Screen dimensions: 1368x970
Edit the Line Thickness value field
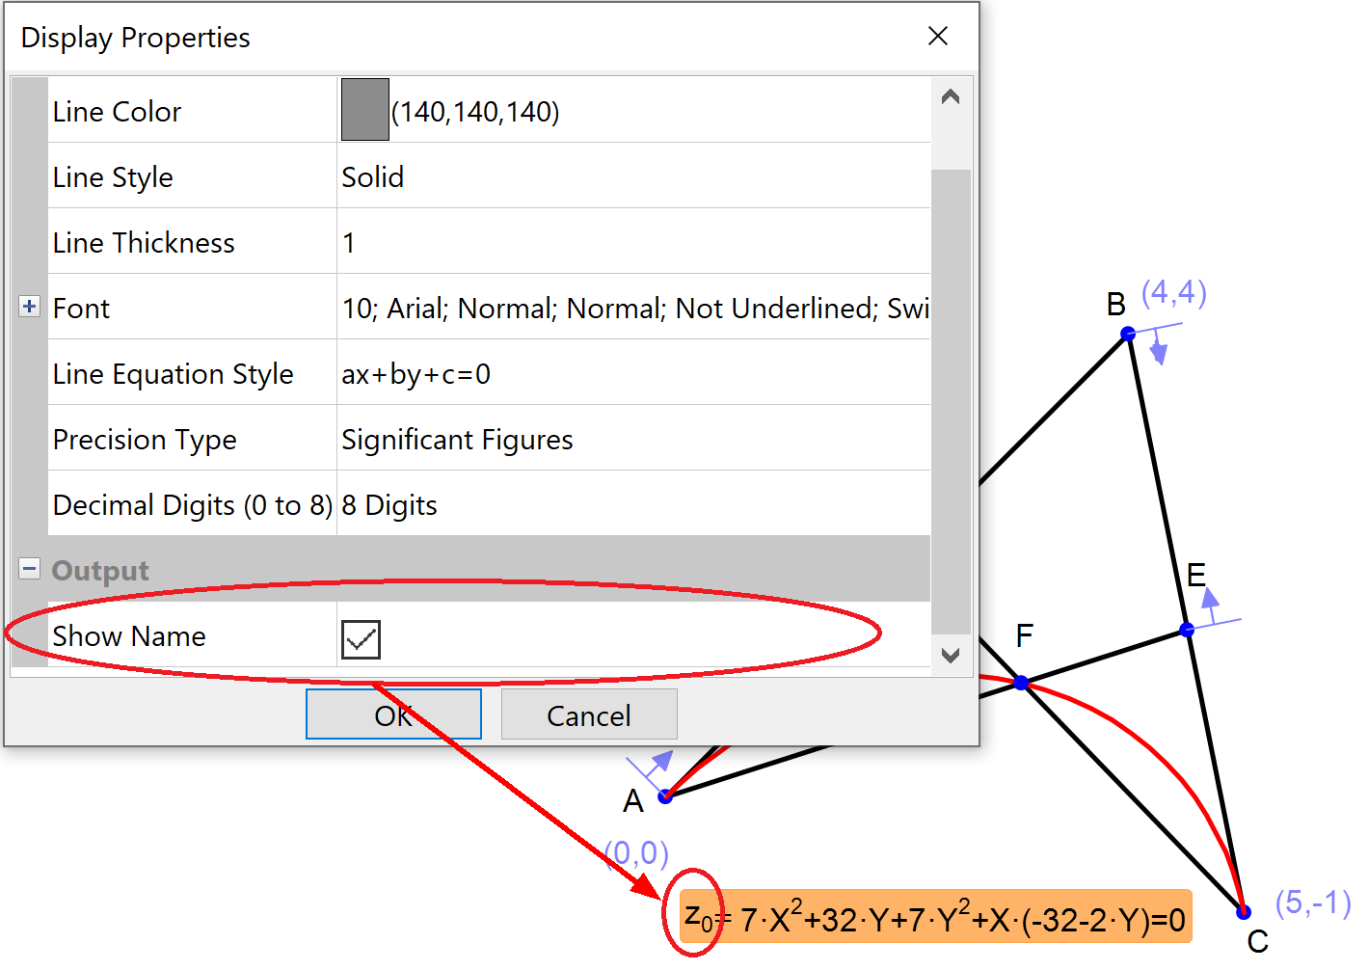(632, 242)
